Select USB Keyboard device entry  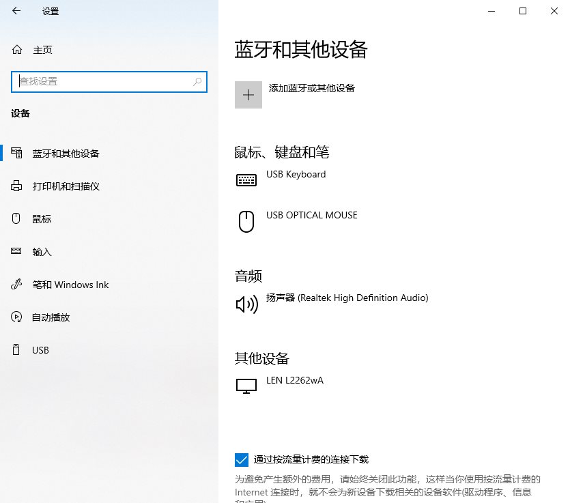pyautogui.click(x=393, y=180)
